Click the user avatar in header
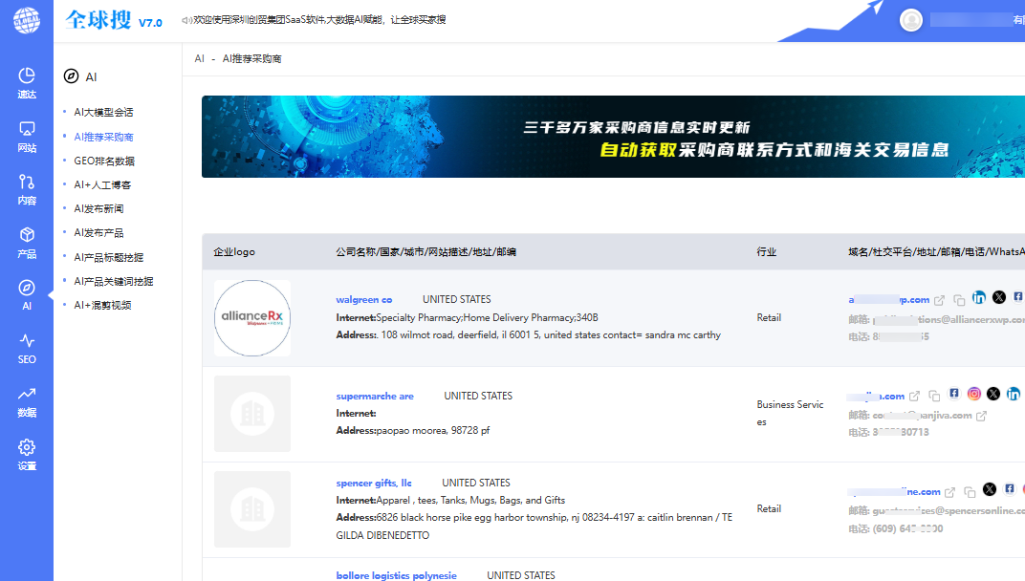The image size is (1025, 581). [x=911, y=20]
